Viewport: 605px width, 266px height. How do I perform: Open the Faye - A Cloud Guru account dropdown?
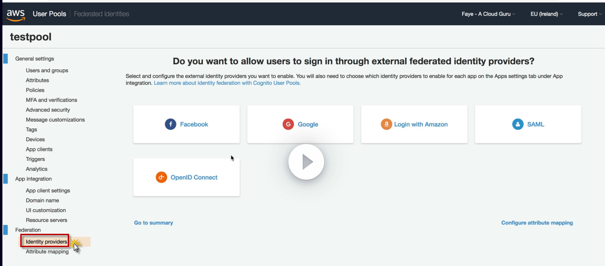(488, 14)
